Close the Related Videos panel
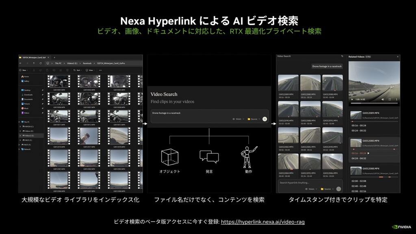Image resolution: width=416 pixels, height=234 pixels. (x=397, y=57)
